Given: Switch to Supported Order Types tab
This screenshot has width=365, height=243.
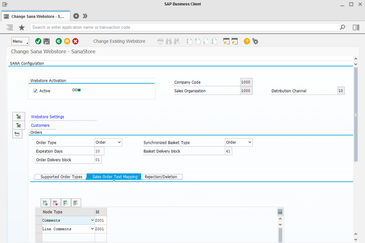Looking at the screenshot, I should pyautogui.click(x=61, y=177).
